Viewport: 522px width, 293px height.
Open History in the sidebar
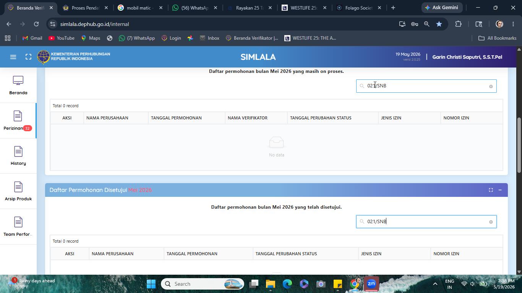[x=18, y=156]
